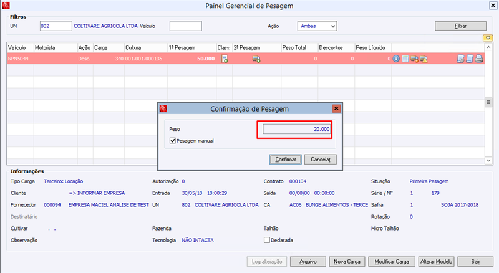
Task: Click the Sair button
Action: tap(475, 262)
